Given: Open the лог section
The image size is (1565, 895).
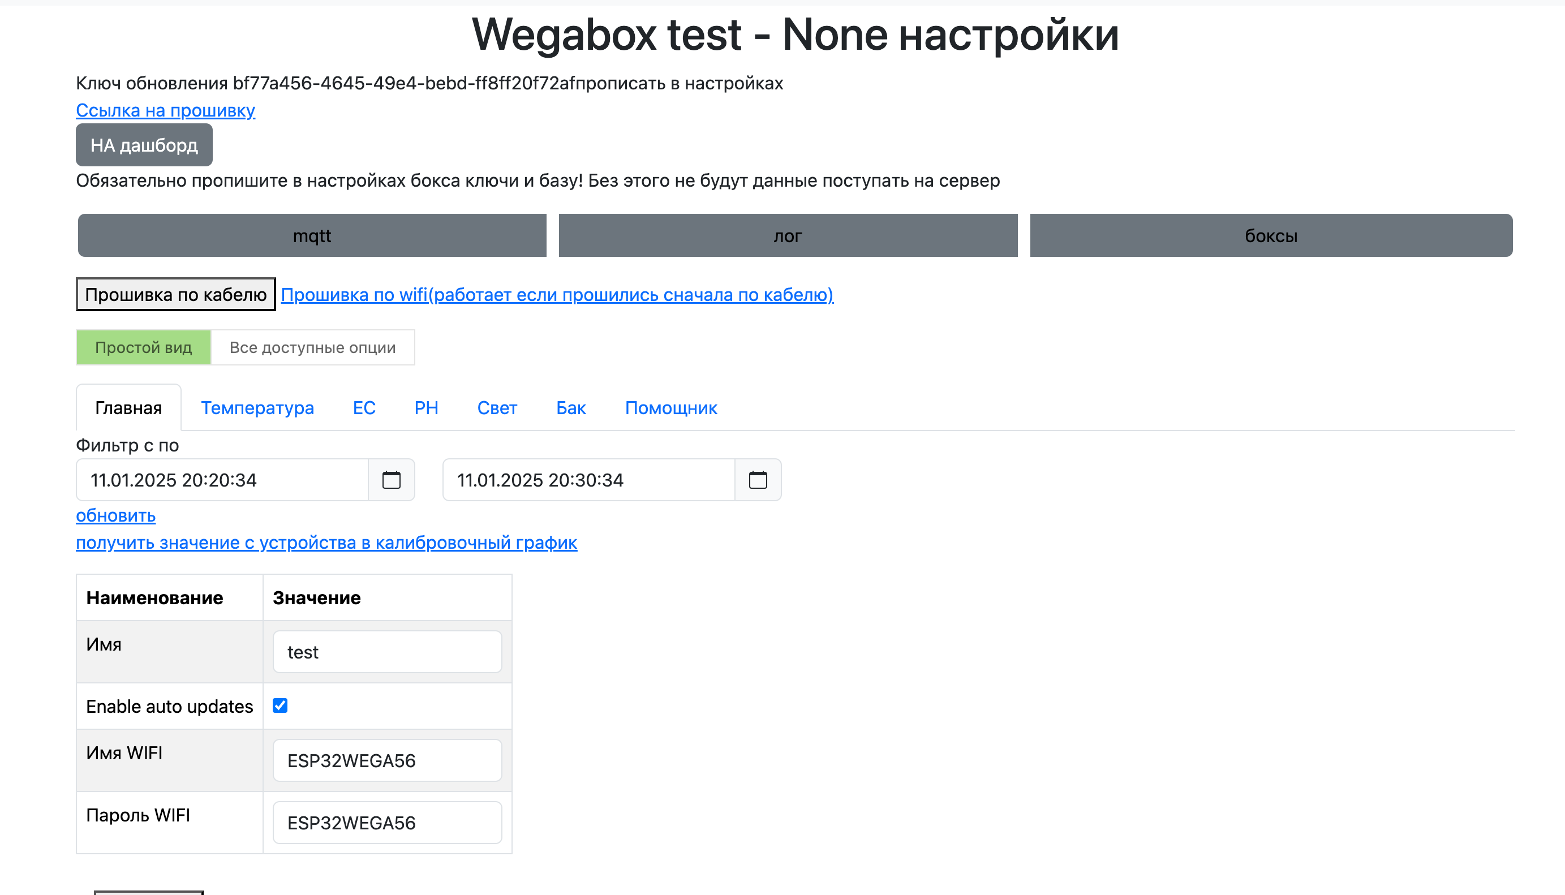Looking at the screenshot, I should point(788,235).
